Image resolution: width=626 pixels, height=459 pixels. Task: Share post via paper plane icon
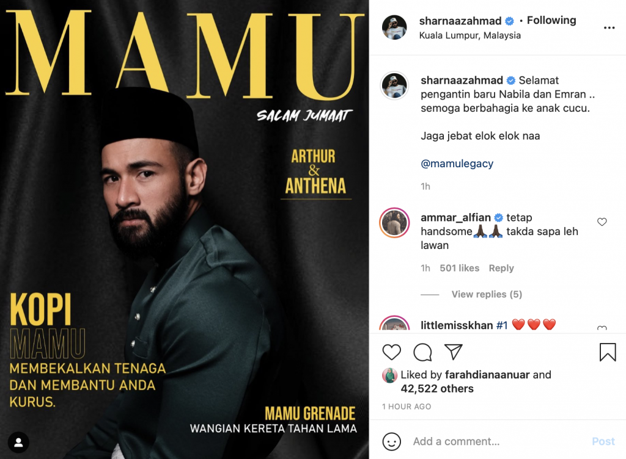(453, 352)
